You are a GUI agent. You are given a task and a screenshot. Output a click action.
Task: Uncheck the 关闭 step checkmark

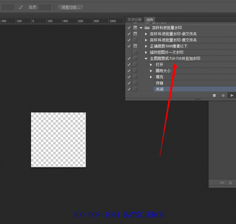pyautogui.click(x=129, y=89)
